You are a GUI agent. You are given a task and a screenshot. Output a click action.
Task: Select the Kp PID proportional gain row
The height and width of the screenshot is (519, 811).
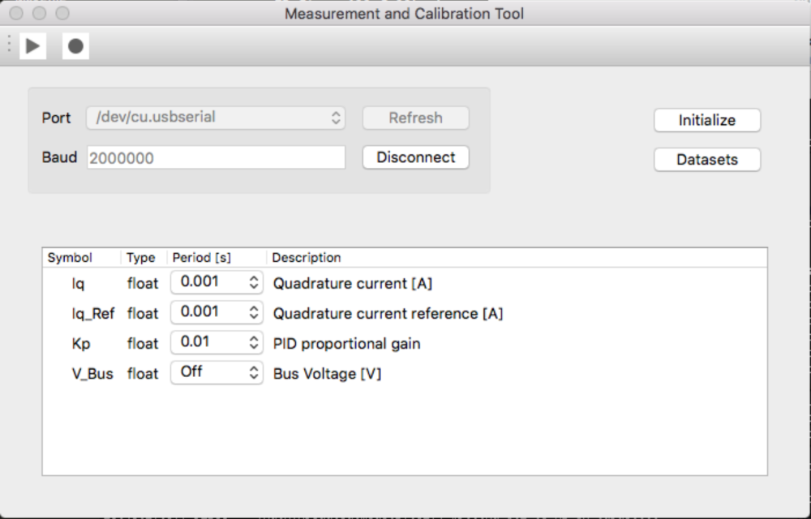pos(346,344)
